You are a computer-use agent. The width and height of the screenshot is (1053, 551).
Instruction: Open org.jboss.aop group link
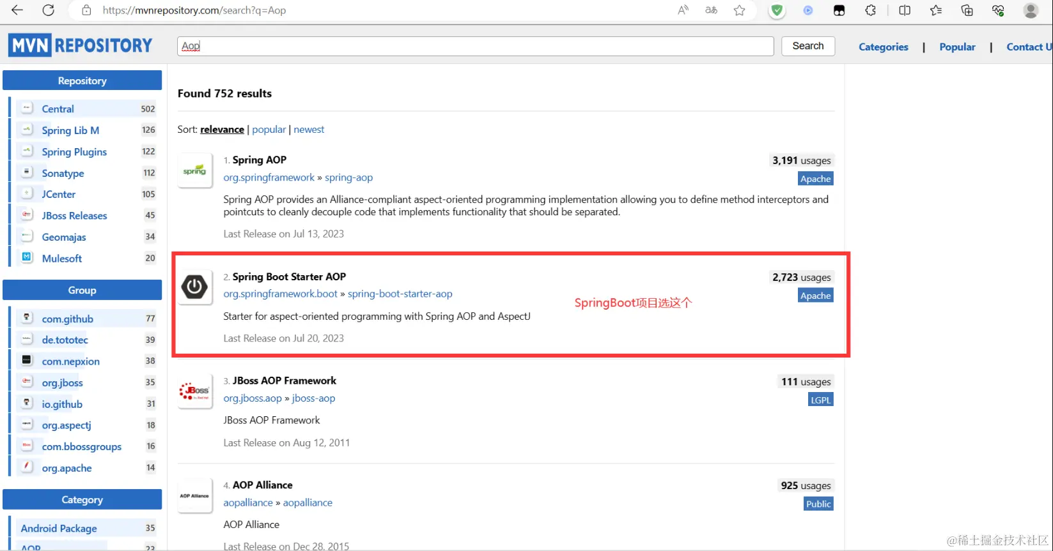click(253, 398)
